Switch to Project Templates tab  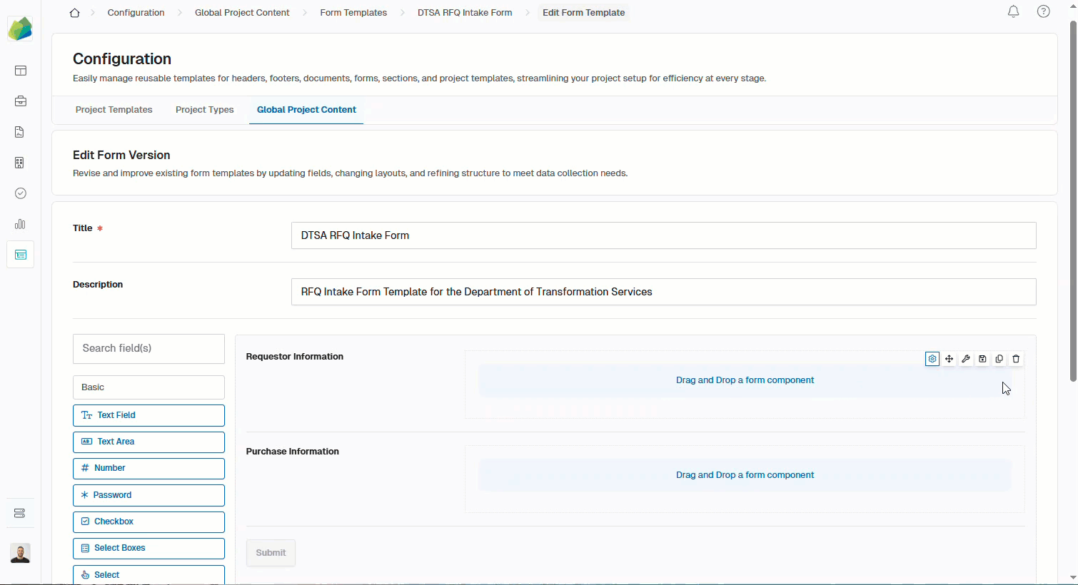114,110
